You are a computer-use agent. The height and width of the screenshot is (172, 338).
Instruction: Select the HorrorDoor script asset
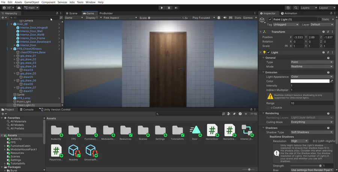coord(212,131)
